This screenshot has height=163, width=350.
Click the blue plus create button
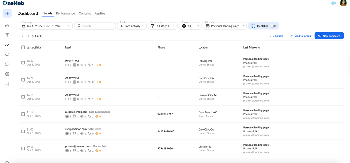7,13
